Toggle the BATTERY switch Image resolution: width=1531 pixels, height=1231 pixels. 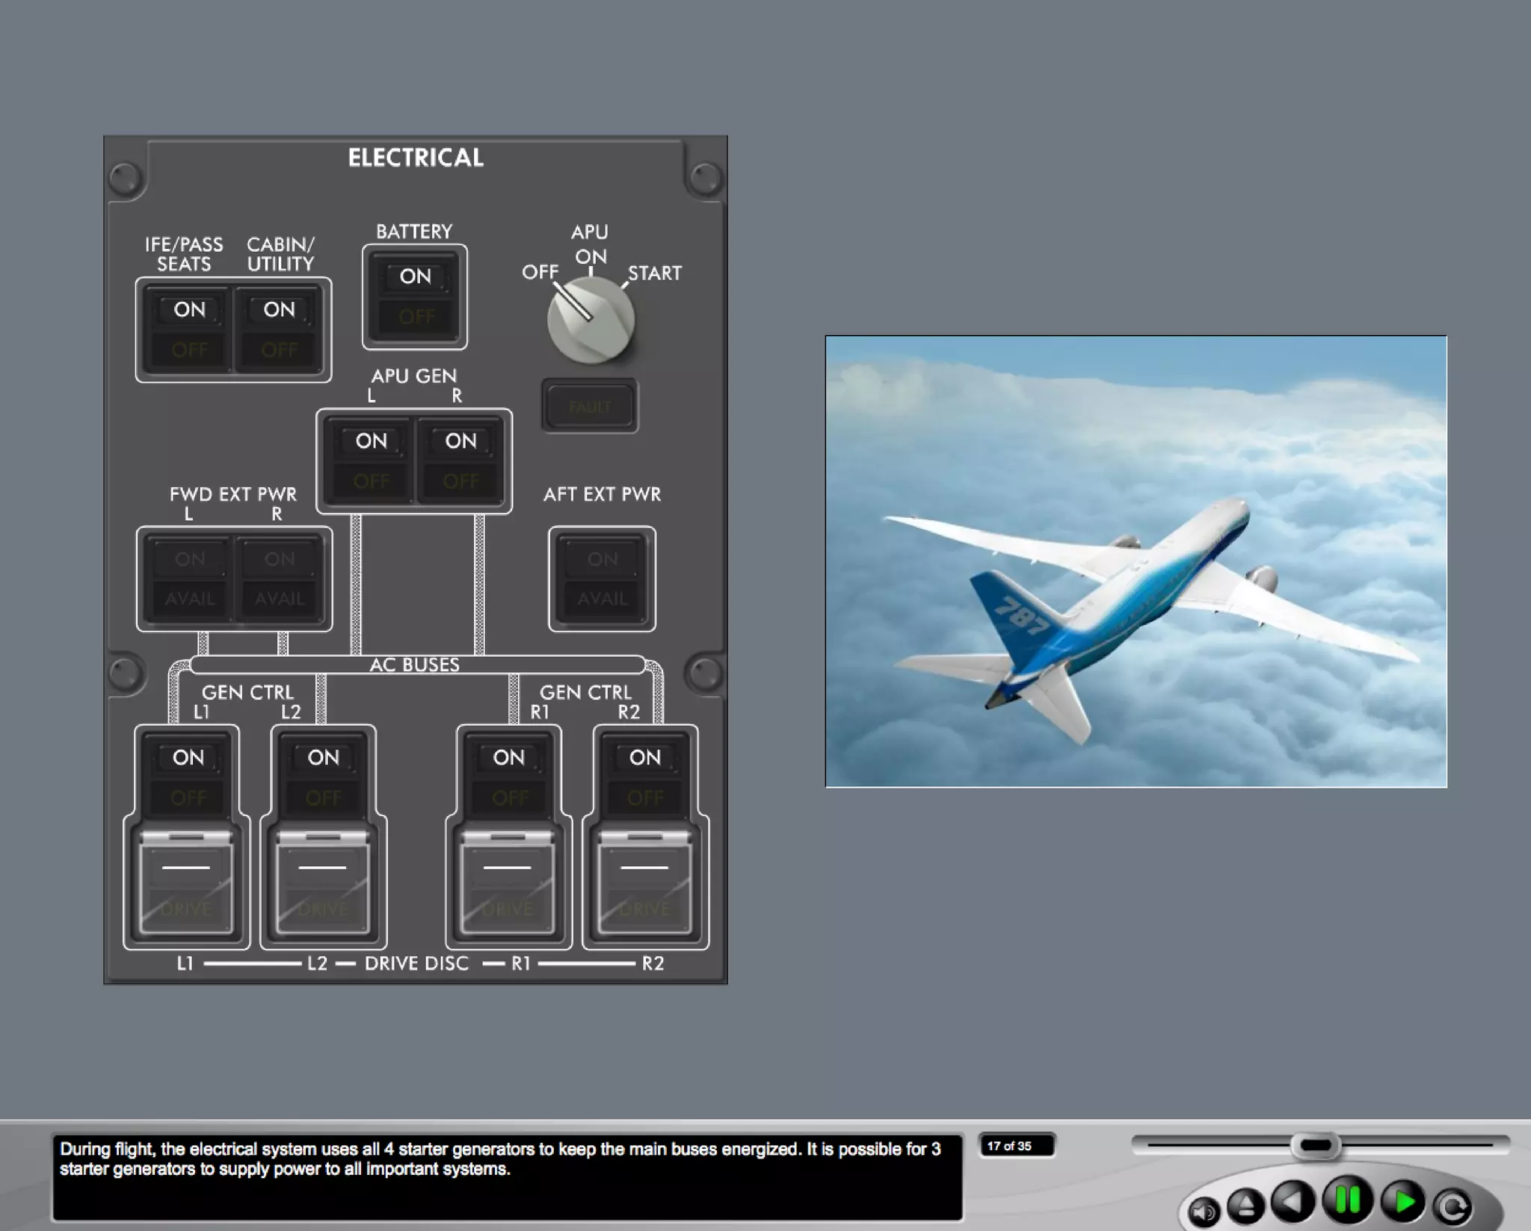coord(415,297)
